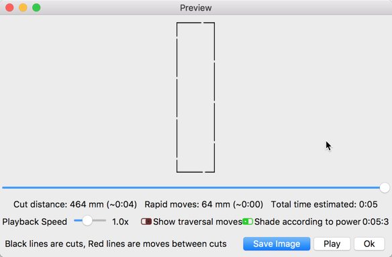Click the 1.0x playback speed value
The width and height of the screenshot is (392, 257).
coord(120,222)
